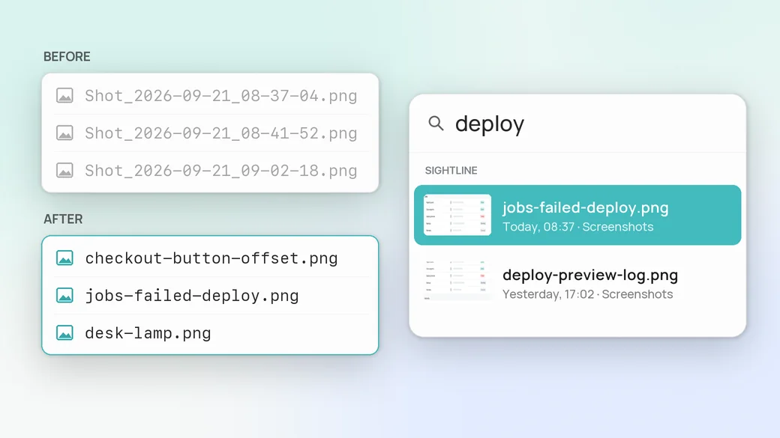Click image icon beside Shot_2026-09-21_08-41-52.png
The width and height of the screenshot is (780, 438).
(64, 133)
